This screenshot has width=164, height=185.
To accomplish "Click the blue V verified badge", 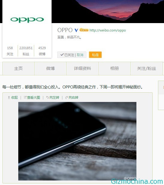I will tap(76, 30).
